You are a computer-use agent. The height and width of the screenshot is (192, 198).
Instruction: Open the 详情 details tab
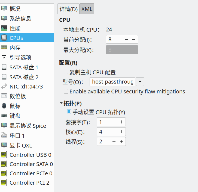point(69,9)
